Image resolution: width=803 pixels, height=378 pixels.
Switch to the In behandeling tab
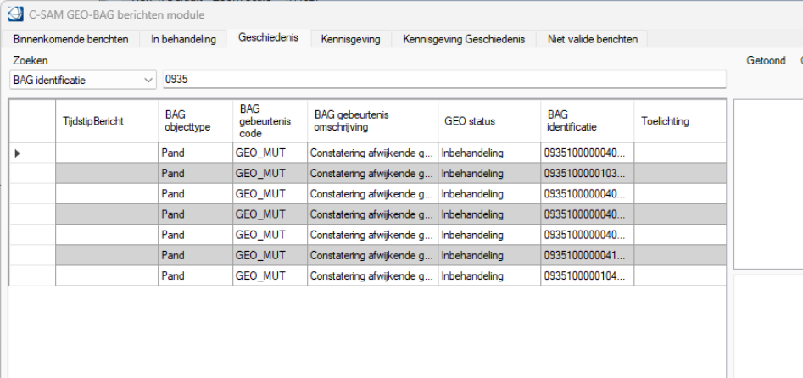(183, 39)
